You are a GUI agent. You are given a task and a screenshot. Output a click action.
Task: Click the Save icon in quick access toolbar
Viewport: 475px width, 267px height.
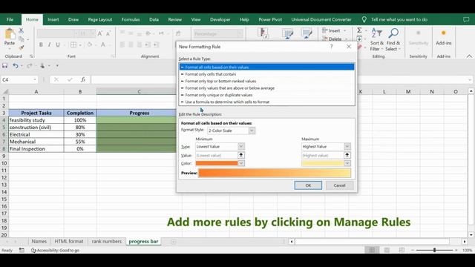(5, 66)
